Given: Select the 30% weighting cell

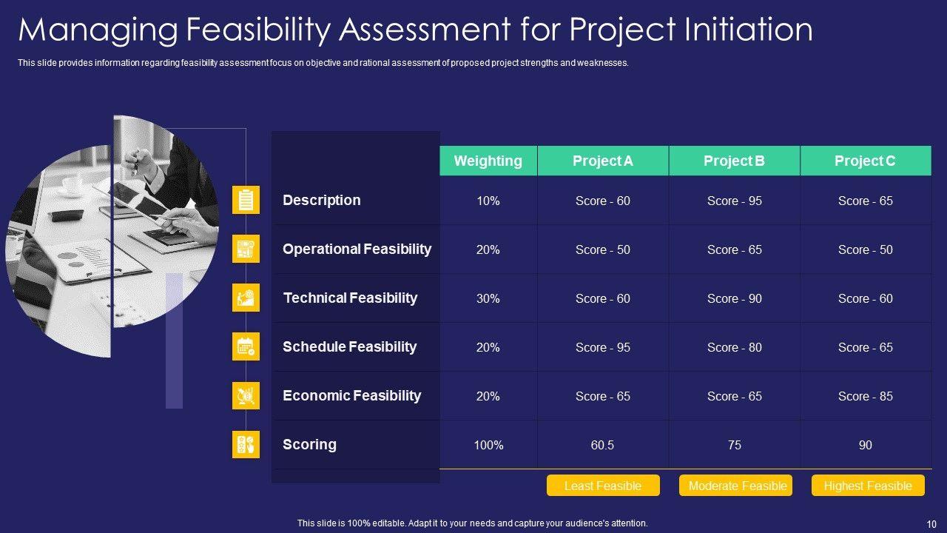Looking at the screenshot, I should pyautogui.click(x=488, y=298).
